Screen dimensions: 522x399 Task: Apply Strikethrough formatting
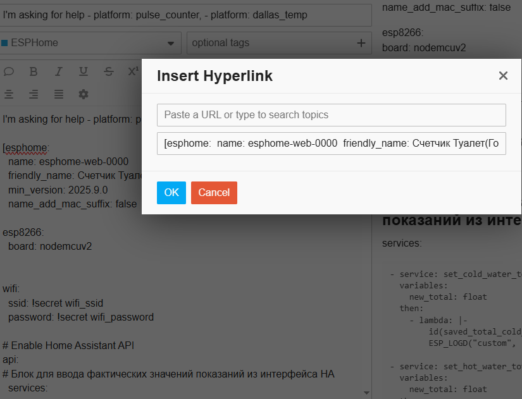(109, 71)
